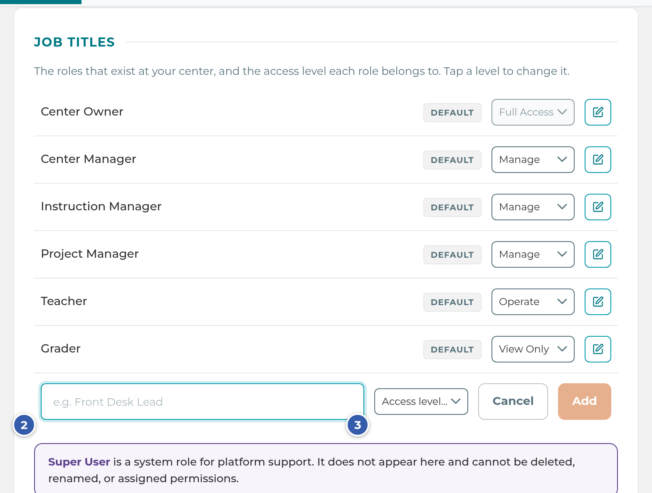Click the roles description sentence
This screenshot has height=493, width=652.
click(301, 71)
